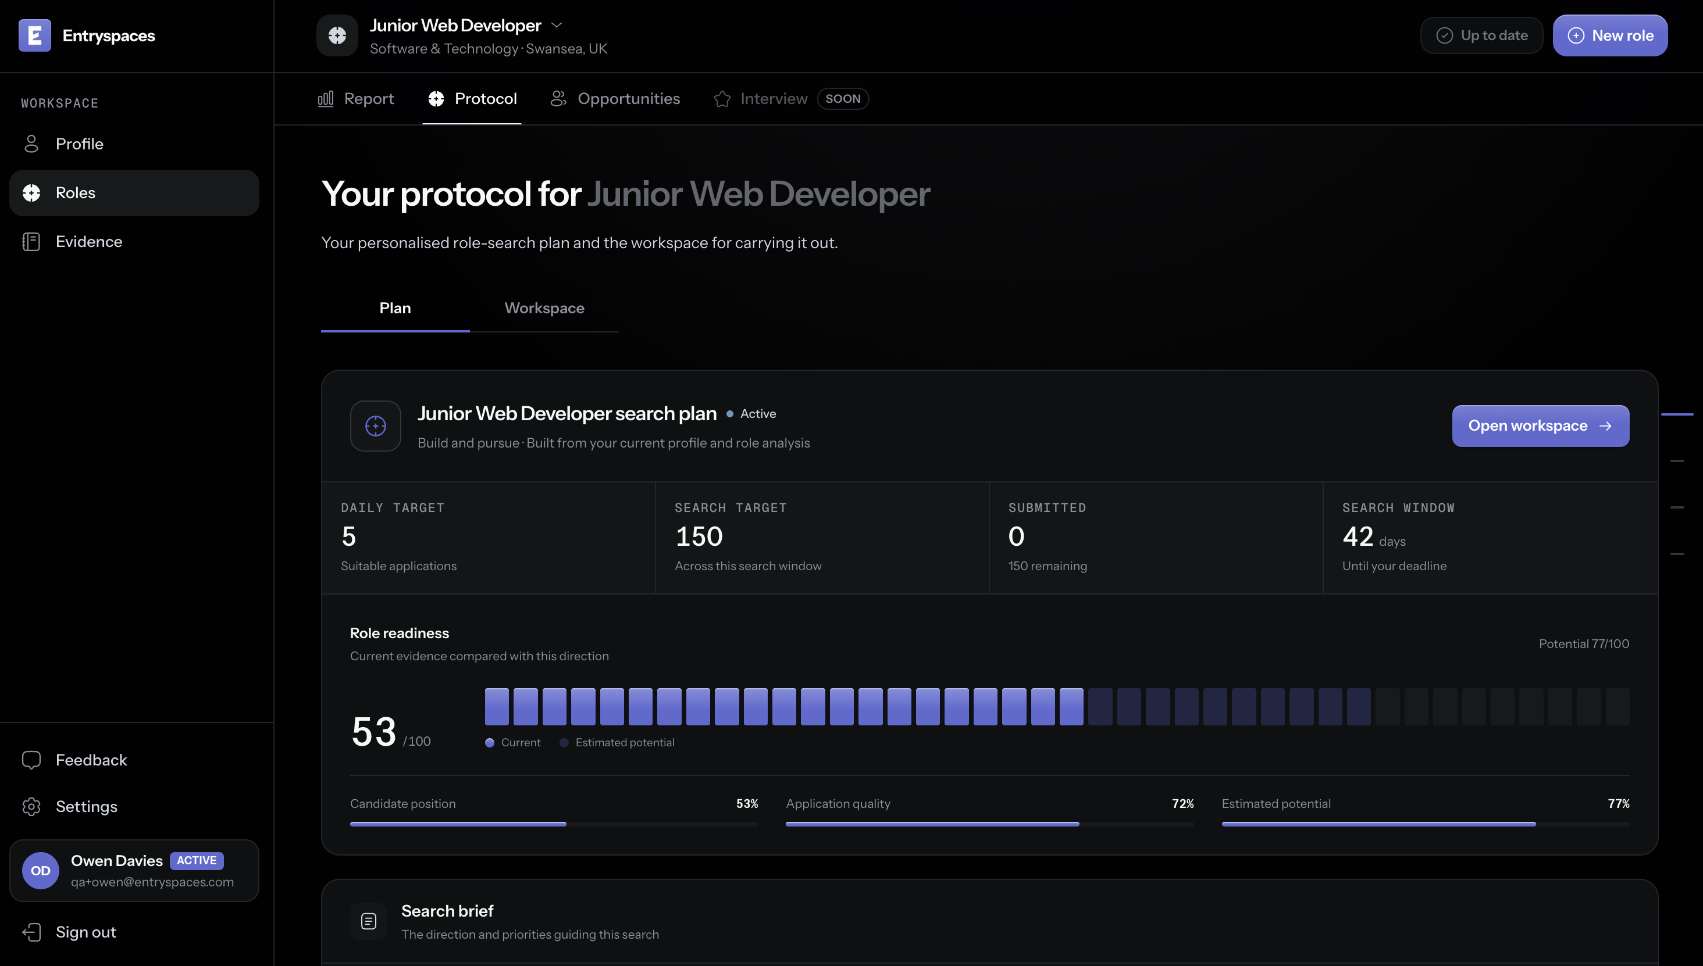Click the Settings gear icon
The width and height of the screenshot is (1703, 966).
pos(31,807)
